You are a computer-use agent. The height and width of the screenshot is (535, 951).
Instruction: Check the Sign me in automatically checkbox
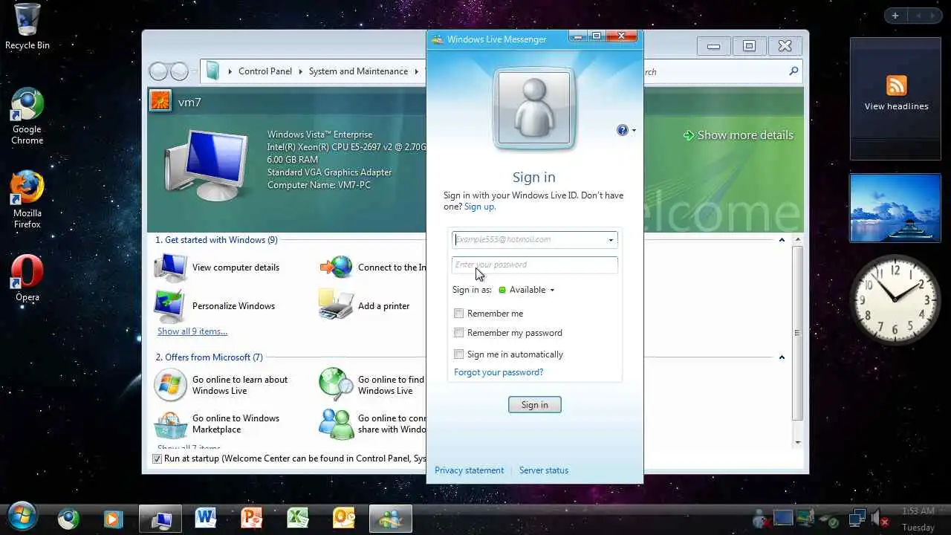459,354
